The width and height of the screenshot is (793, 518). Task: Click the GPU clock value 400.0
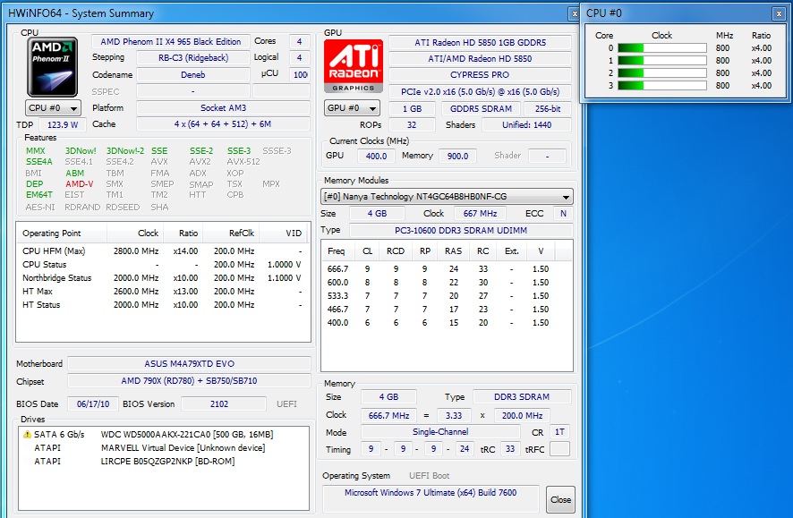(376, 157)
